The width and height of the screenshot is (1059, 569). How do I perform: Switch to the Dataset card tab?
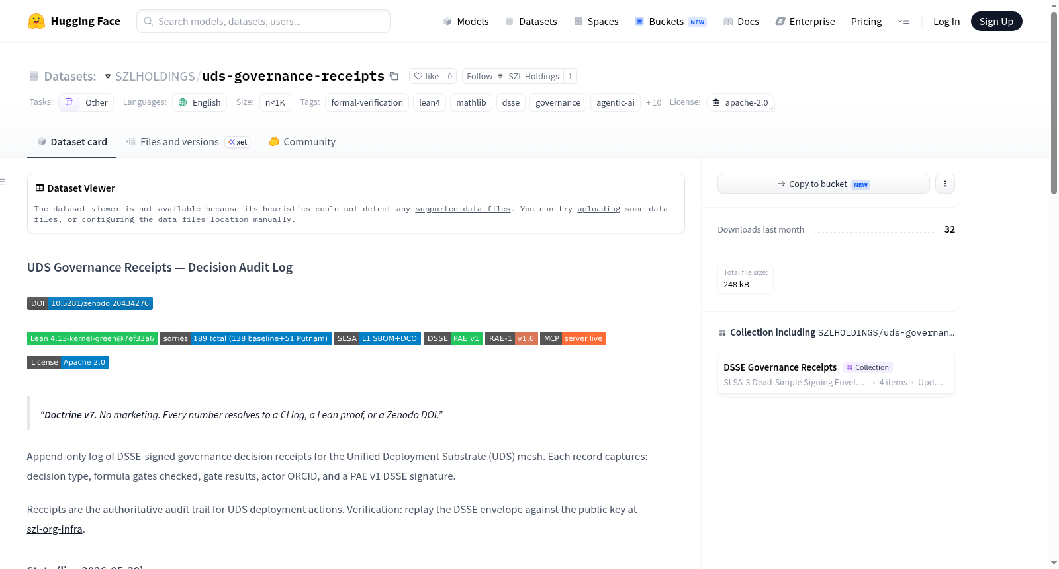click(71, 141)
